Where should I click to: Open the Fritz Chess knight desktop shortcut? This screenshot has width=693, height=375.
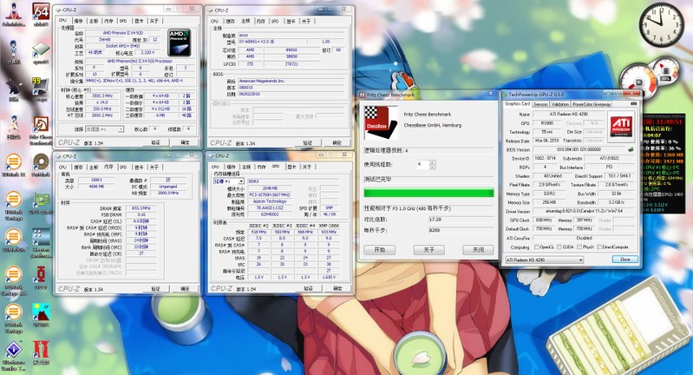click(x=41, y=125)
